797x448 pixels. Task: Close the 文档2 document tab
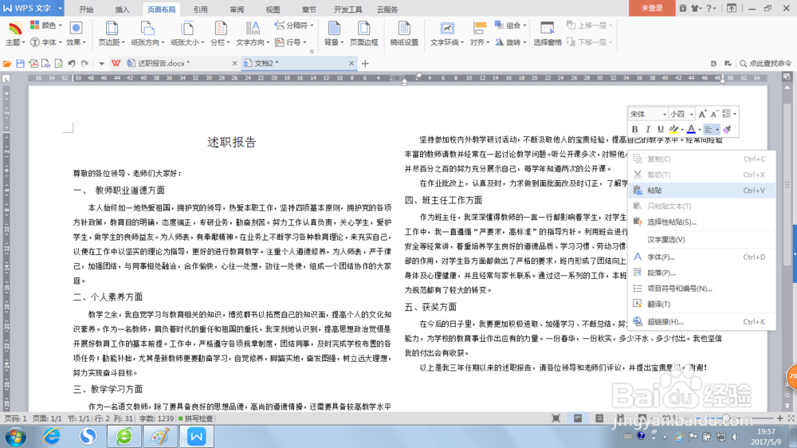[351, 64]
